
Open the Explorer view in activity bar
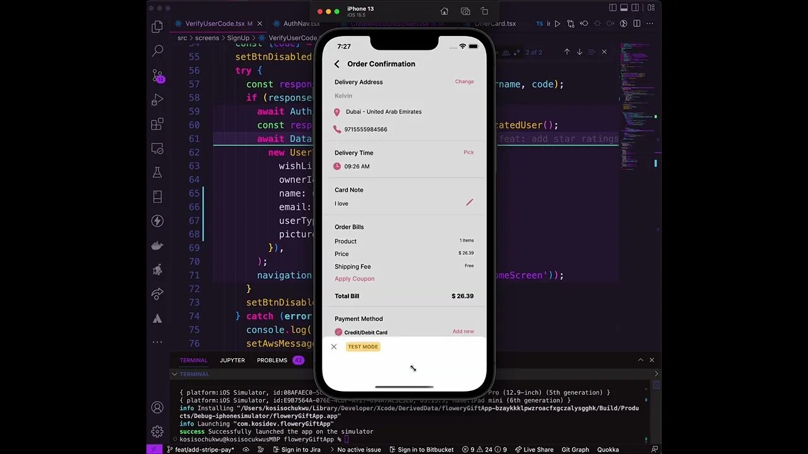point(157,27)
